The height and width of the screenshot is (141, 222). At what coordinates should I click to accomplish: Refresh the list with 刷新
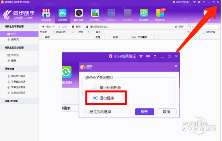click(x=179, y=27)
